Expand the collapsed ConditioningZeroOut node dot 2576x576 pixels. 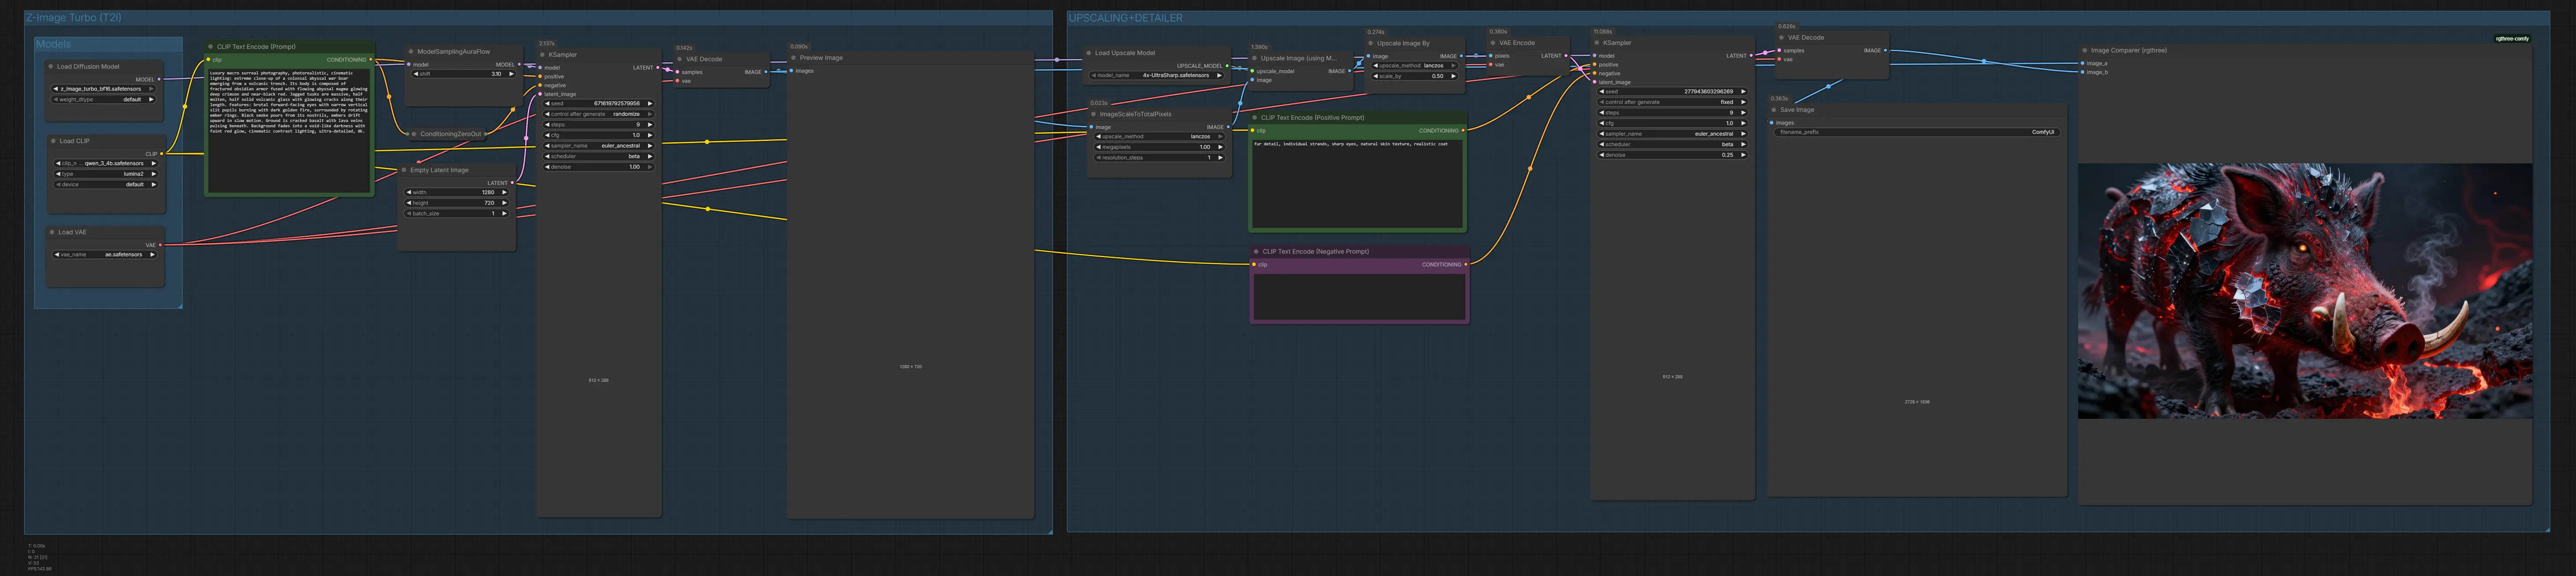tap(414, 134)
